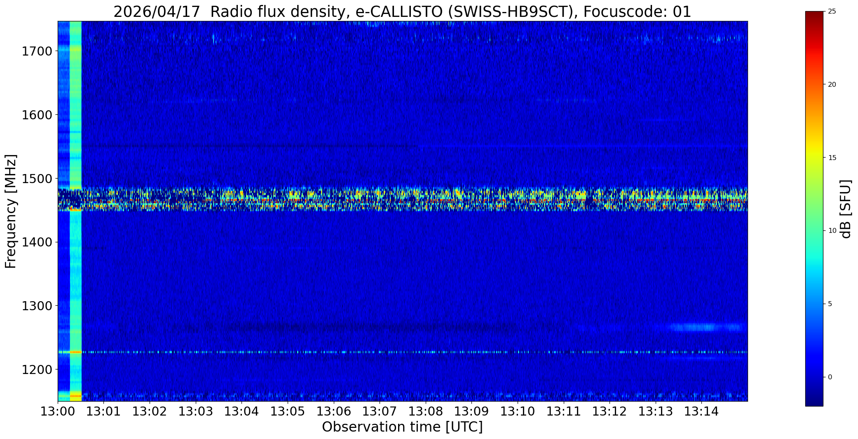The width and height of the screenshot is (858, 439).
Task: Click the noisy interference band near 1470 MHz
Action: coord(402,198)
